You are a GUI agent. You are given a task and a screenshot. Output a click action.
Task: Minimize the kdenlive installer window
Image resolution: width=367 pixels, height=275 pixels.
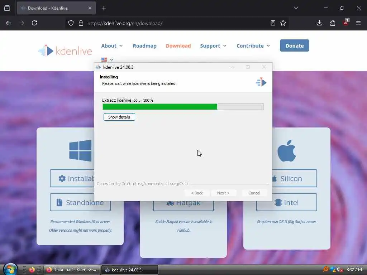232,67
